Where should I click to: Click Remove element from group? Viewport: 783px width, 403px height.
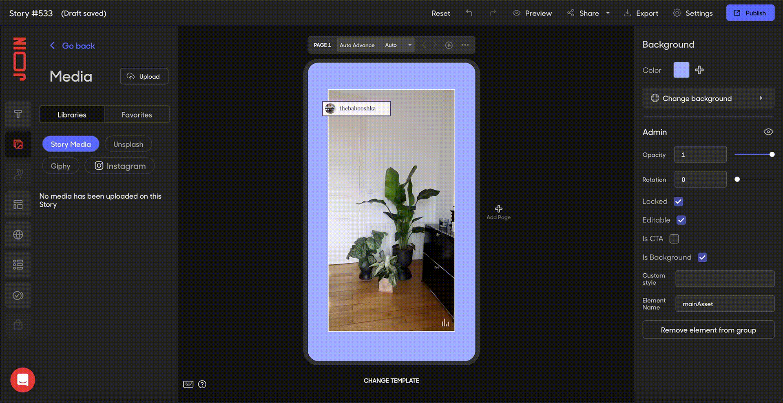(708, 330)
